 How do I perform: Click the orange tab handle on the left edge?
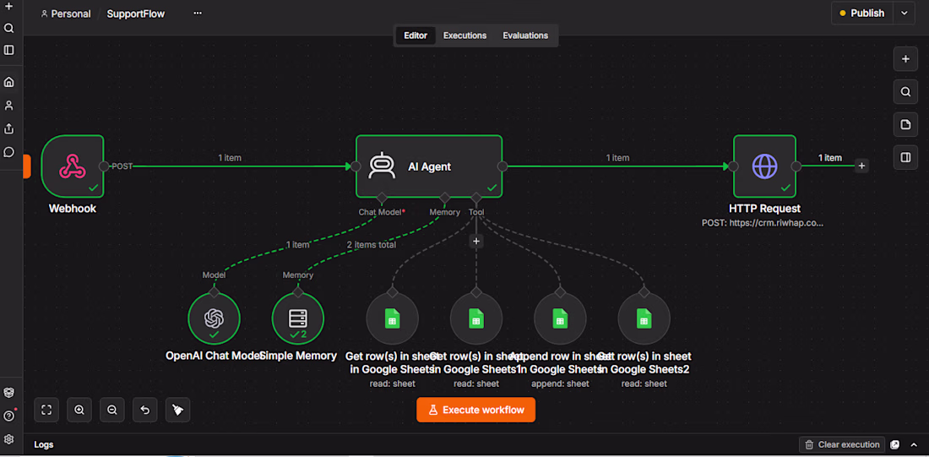point(27,166)
